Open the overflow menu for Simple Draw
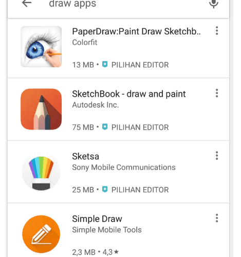241x257 pixels. click(x=217, y=218)
